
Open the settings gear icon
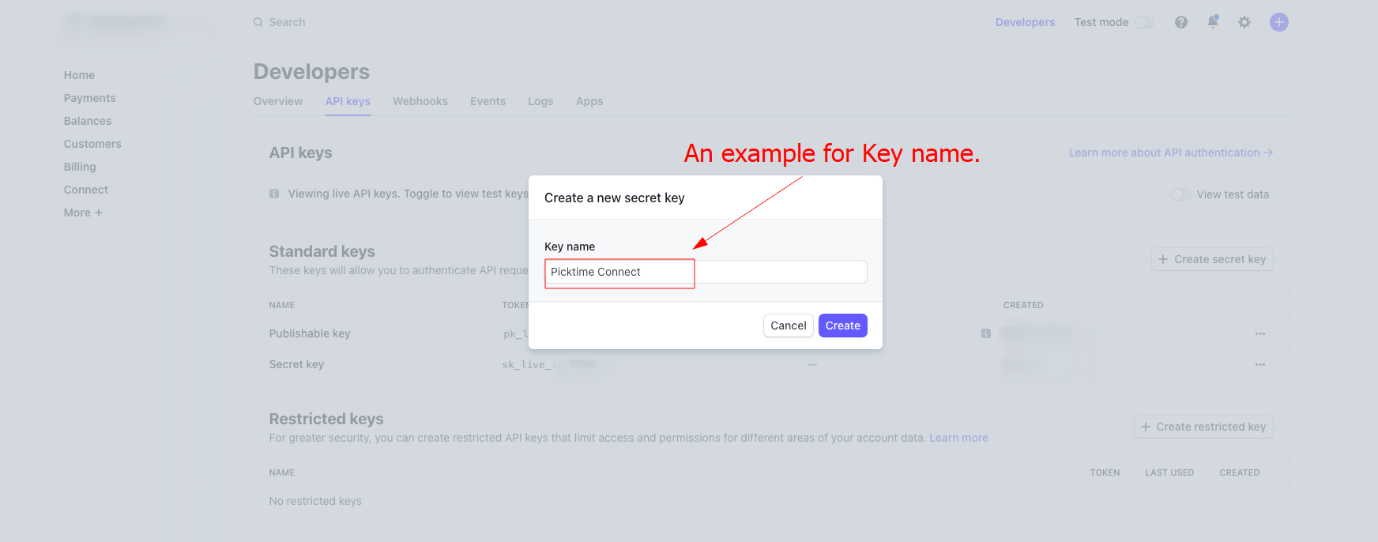[1244, 22]
